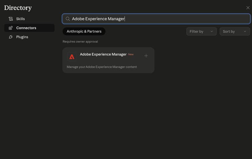The image size is (252, 159).
Task: Open the Filter by dropdown
Action: click(201, 31)
